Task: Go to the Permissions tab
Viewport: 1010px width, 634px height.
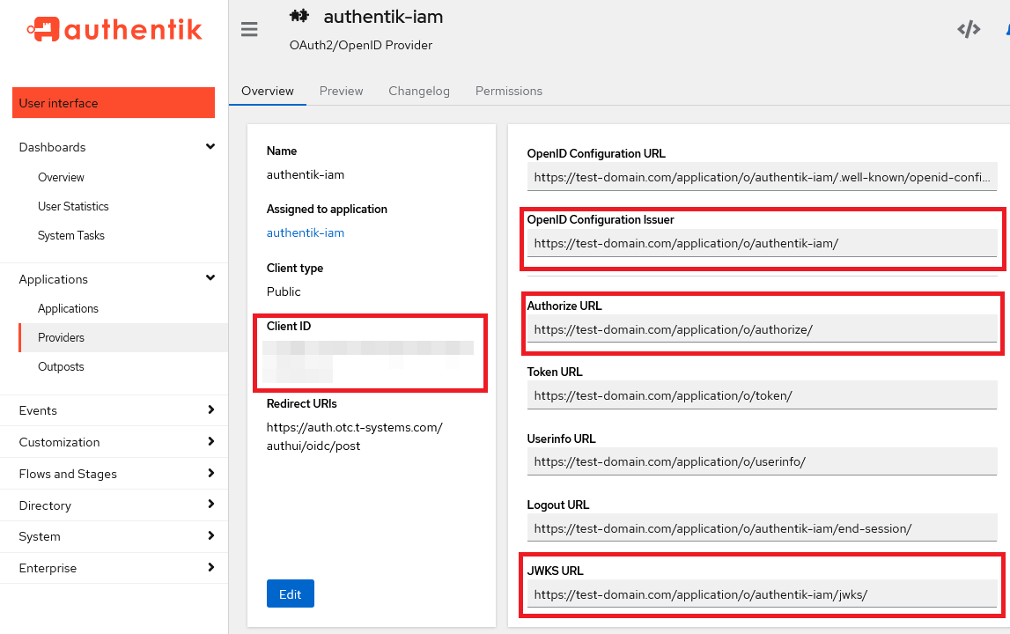Action: (508, 91)
